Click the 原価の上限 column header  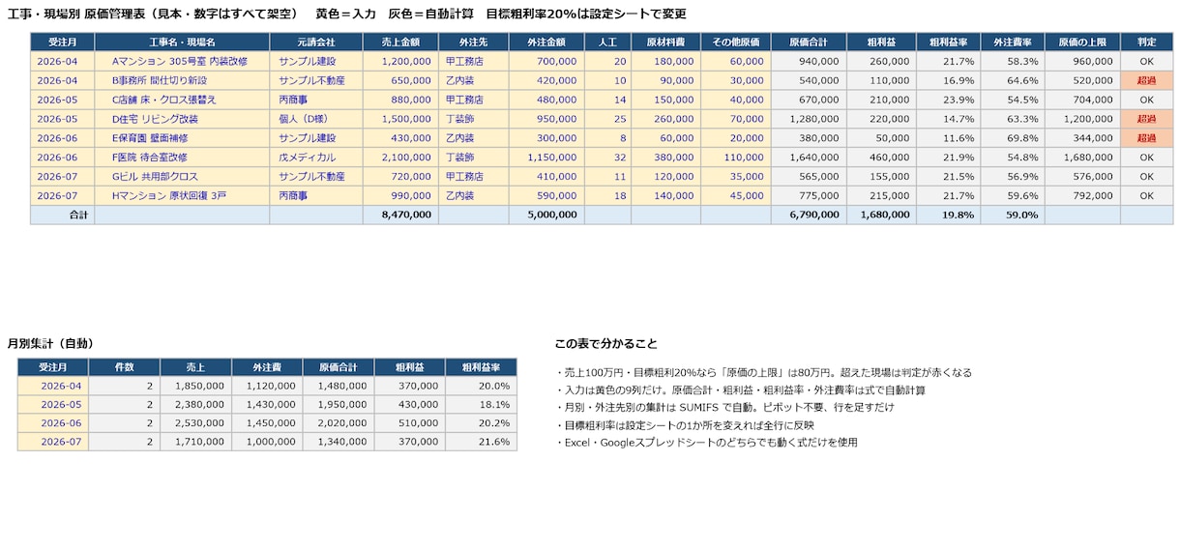tap(1082, 43)
